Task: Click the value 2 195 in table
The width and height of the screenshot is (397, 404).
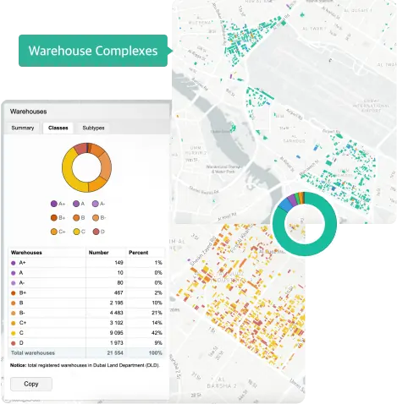Action: point(117,303)
